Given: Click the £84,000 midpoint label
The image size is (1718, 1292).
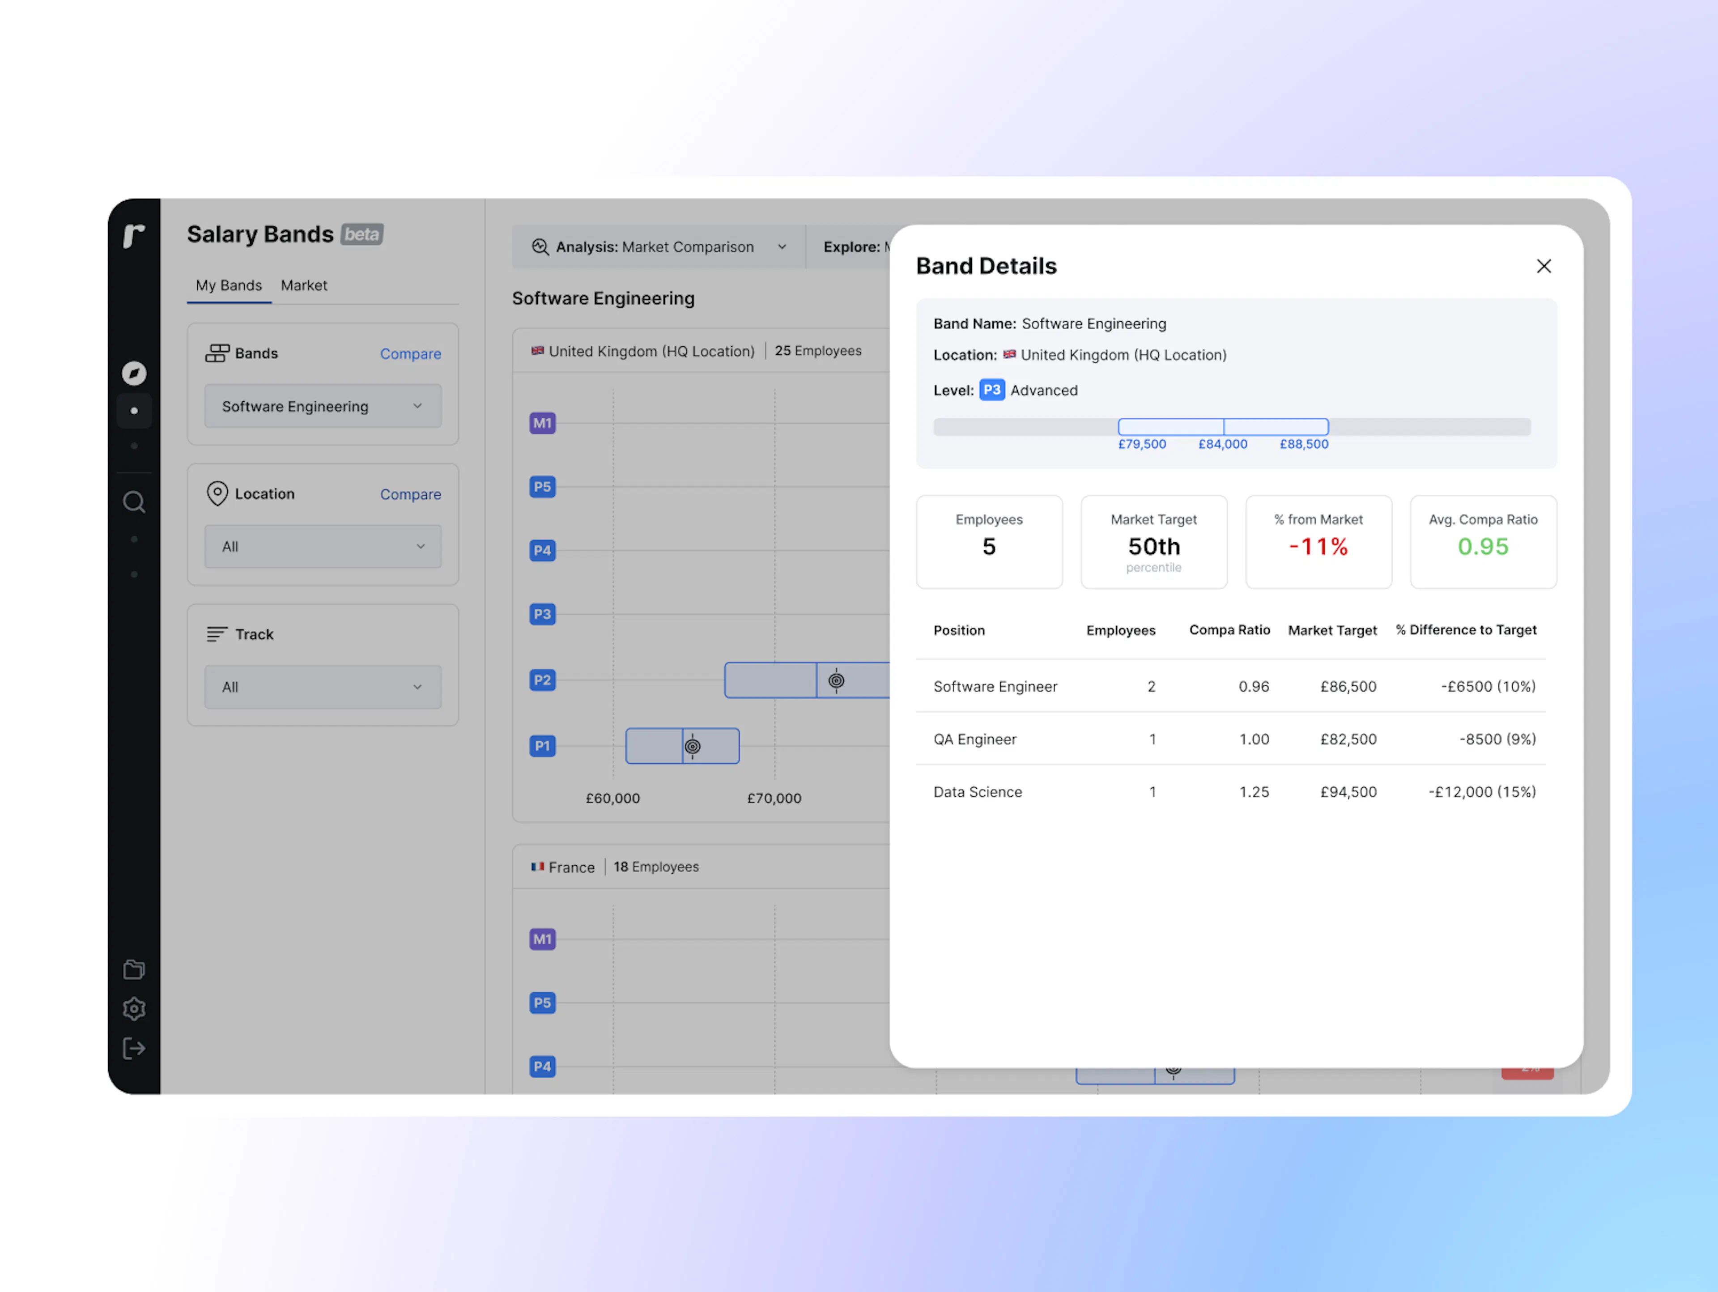Looking at the screenshot, I should click(x=1222, y=444).
